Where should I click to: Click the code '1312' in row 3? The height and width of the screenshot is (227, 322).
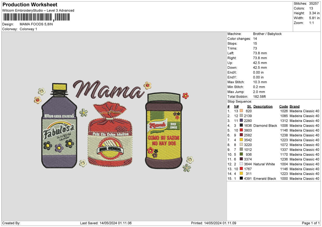[284, 121]
